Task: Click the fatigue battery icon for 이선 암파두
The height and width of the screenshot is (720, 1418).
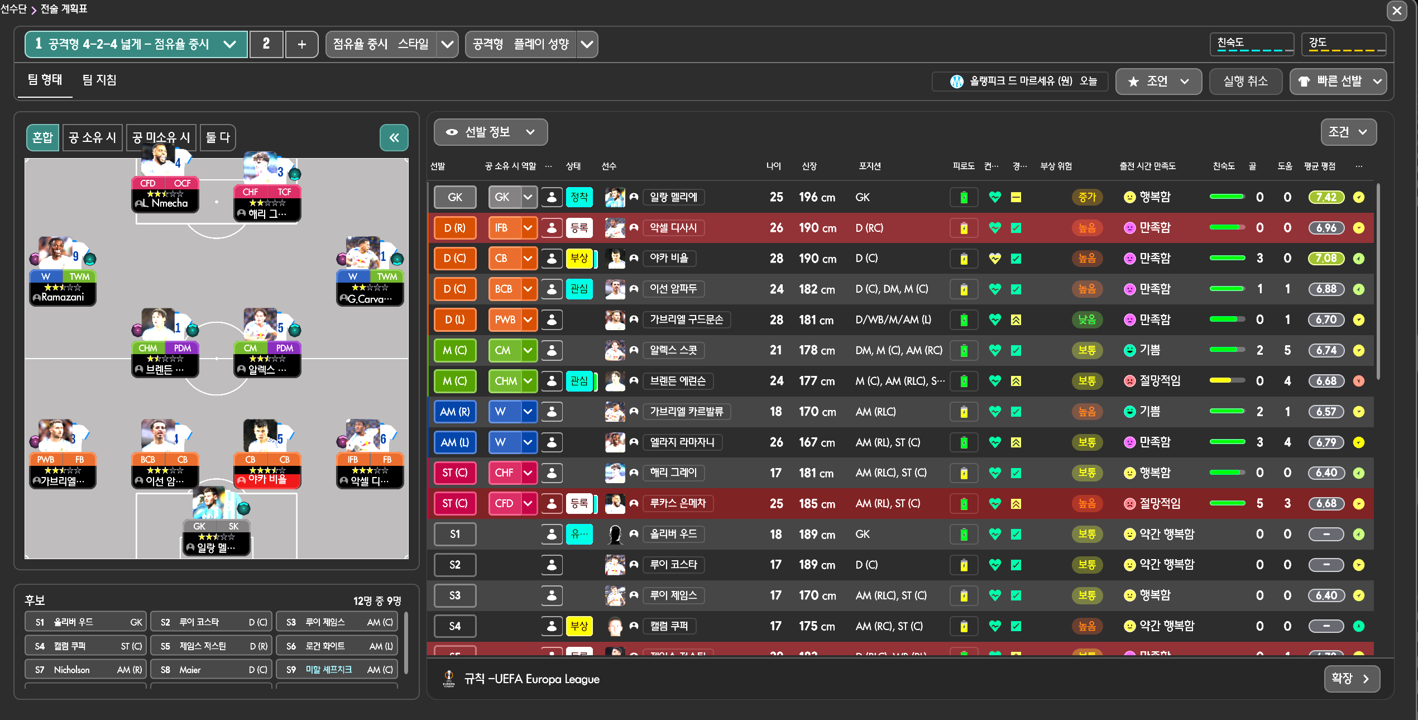Action: (x=964, y=289)
